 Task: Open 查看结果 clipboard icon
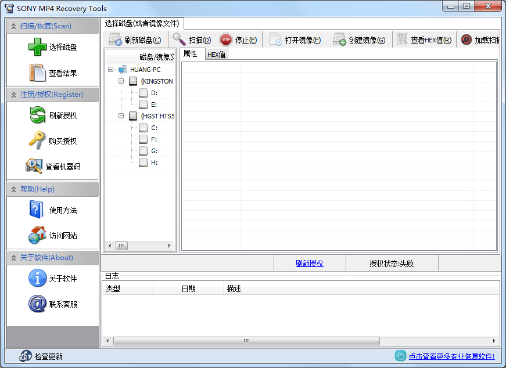[37, 73]
